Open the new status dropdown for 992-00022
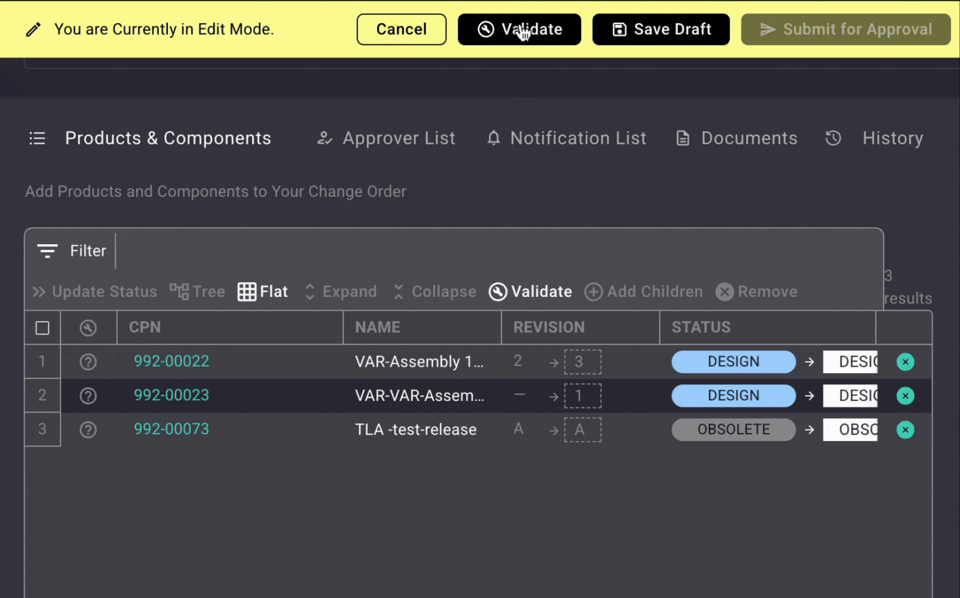 [x=850, y=362]
